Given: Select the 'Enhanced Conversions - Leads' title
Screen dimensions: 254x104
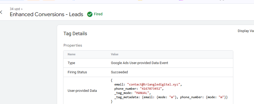Looking at the screenshot, I should pyautogui.click(x=46, y=14).
